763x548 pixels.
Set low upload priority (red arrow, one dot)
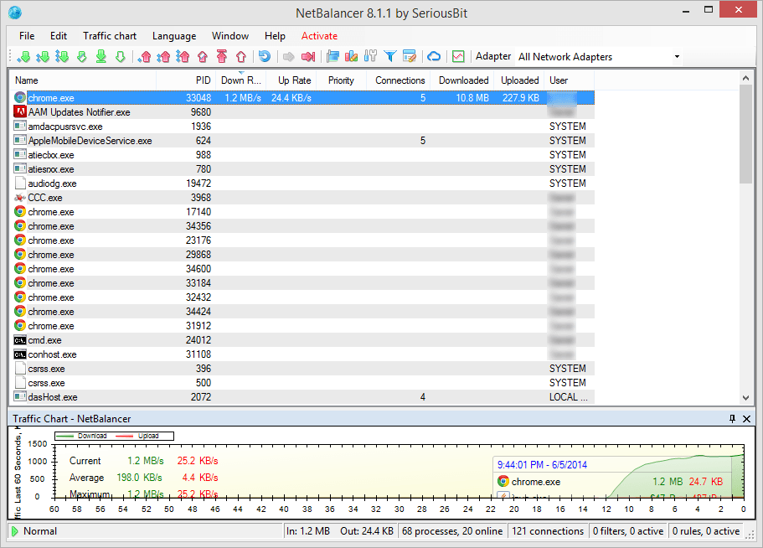(x=145, y=56)
